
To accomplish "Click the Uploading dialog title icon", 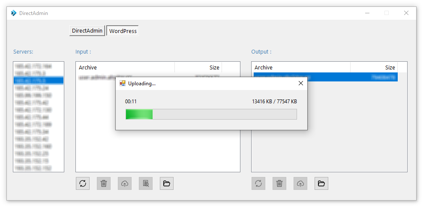I will tap(123, 84).
